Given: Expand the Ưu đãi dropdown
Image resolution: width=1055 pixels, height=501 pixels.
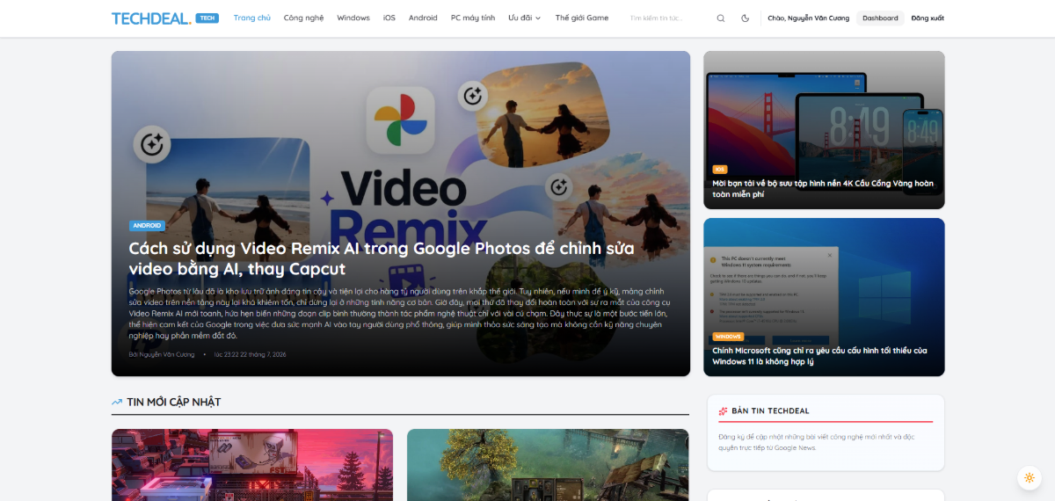Looking at the screenshot, I should click(x=525, y=18).
